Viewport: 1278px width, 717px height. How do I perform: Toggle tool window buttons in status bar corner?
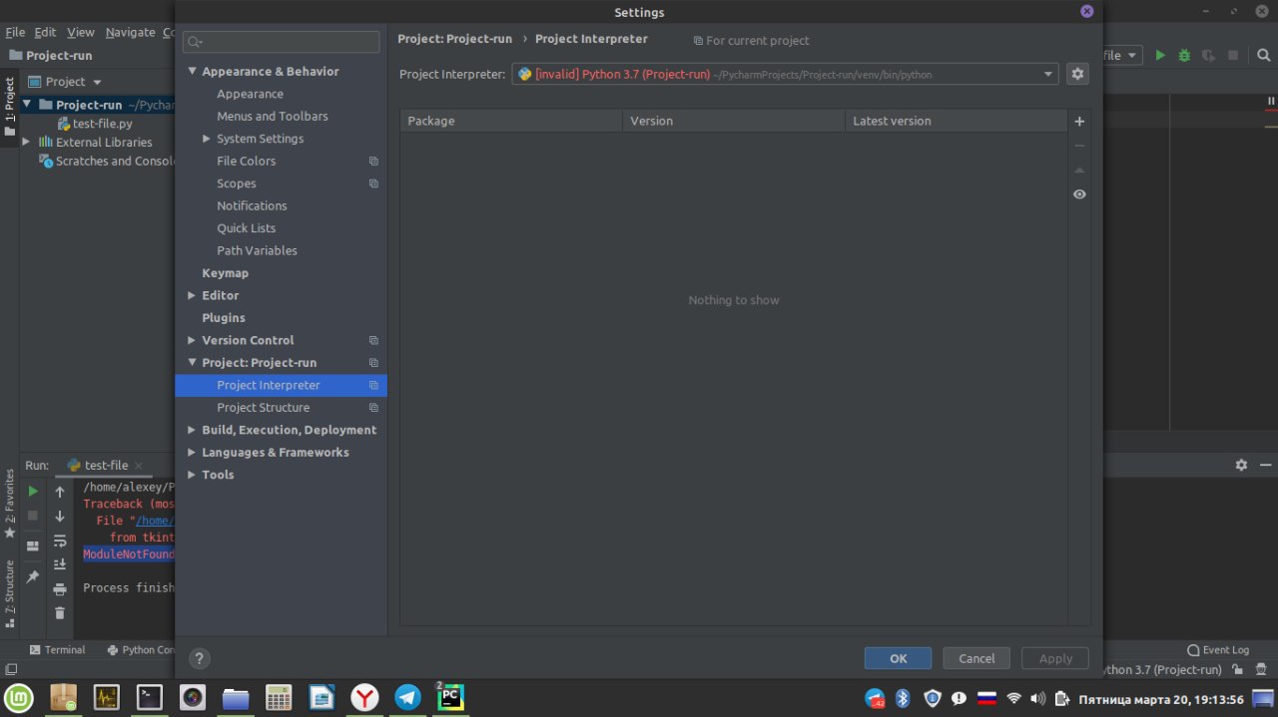click(11, 670)
